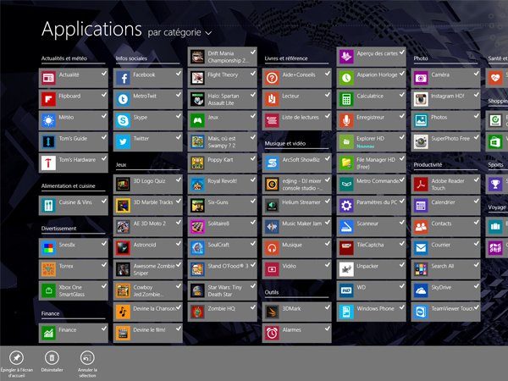Deselect the Cuisine & Vins checkmark

104,202
